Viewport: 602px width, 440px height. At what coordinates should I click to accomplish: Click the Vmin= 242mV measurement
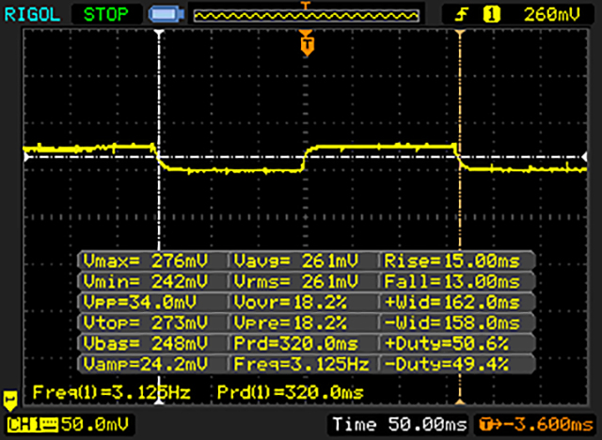[146, 282]
